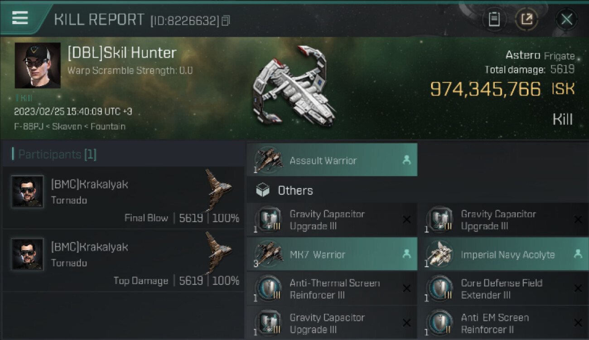Image resolution: width=589 pixels, height=340 pixels.
Task: Close the kill report window
Action: coord(566,19)
